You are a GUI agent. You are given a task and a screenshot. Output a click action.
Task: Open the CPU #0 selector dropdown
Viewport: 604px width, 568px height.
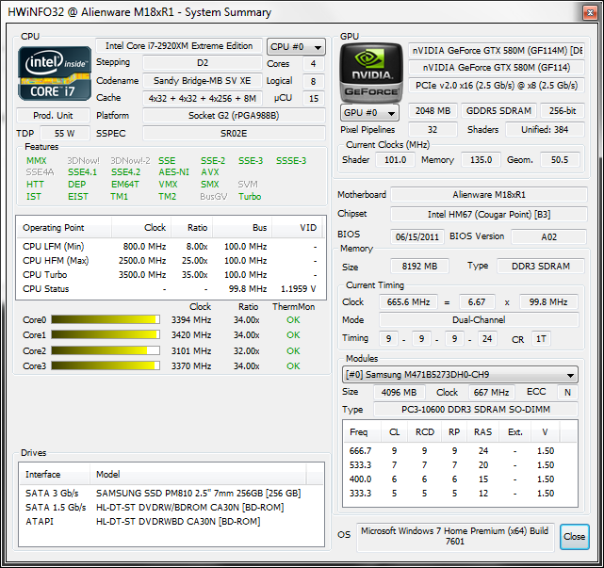tap(296, 46)
